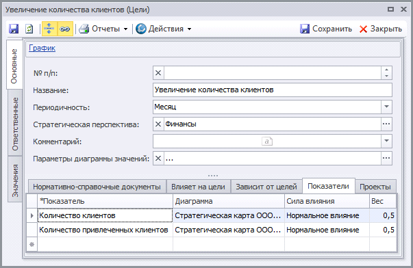Expand the Периодичность dropdown arrow

pos(386,107)
